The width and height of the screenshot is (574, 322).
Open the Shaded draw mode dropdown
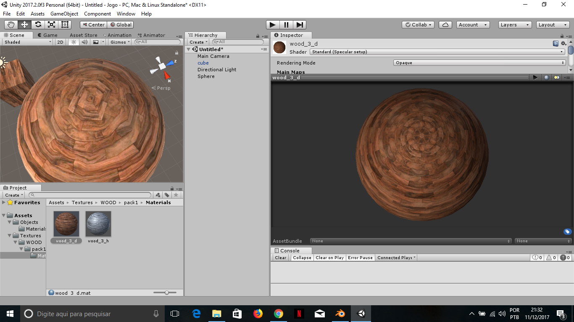coord(28,42)
